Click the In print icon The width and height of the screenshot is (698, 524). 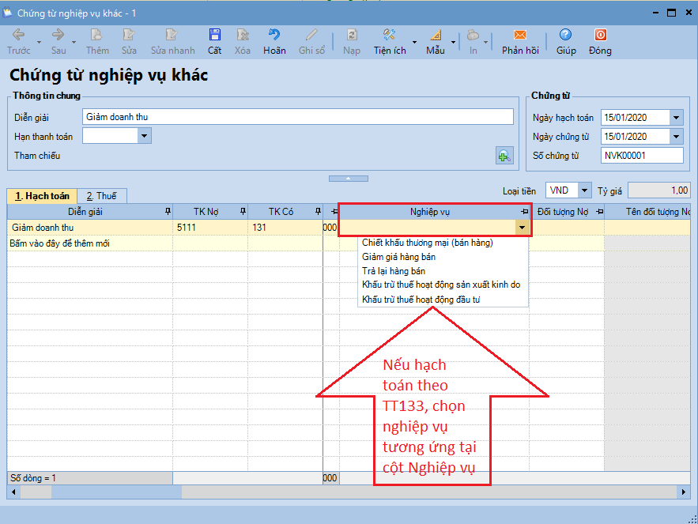coord(474,41)
